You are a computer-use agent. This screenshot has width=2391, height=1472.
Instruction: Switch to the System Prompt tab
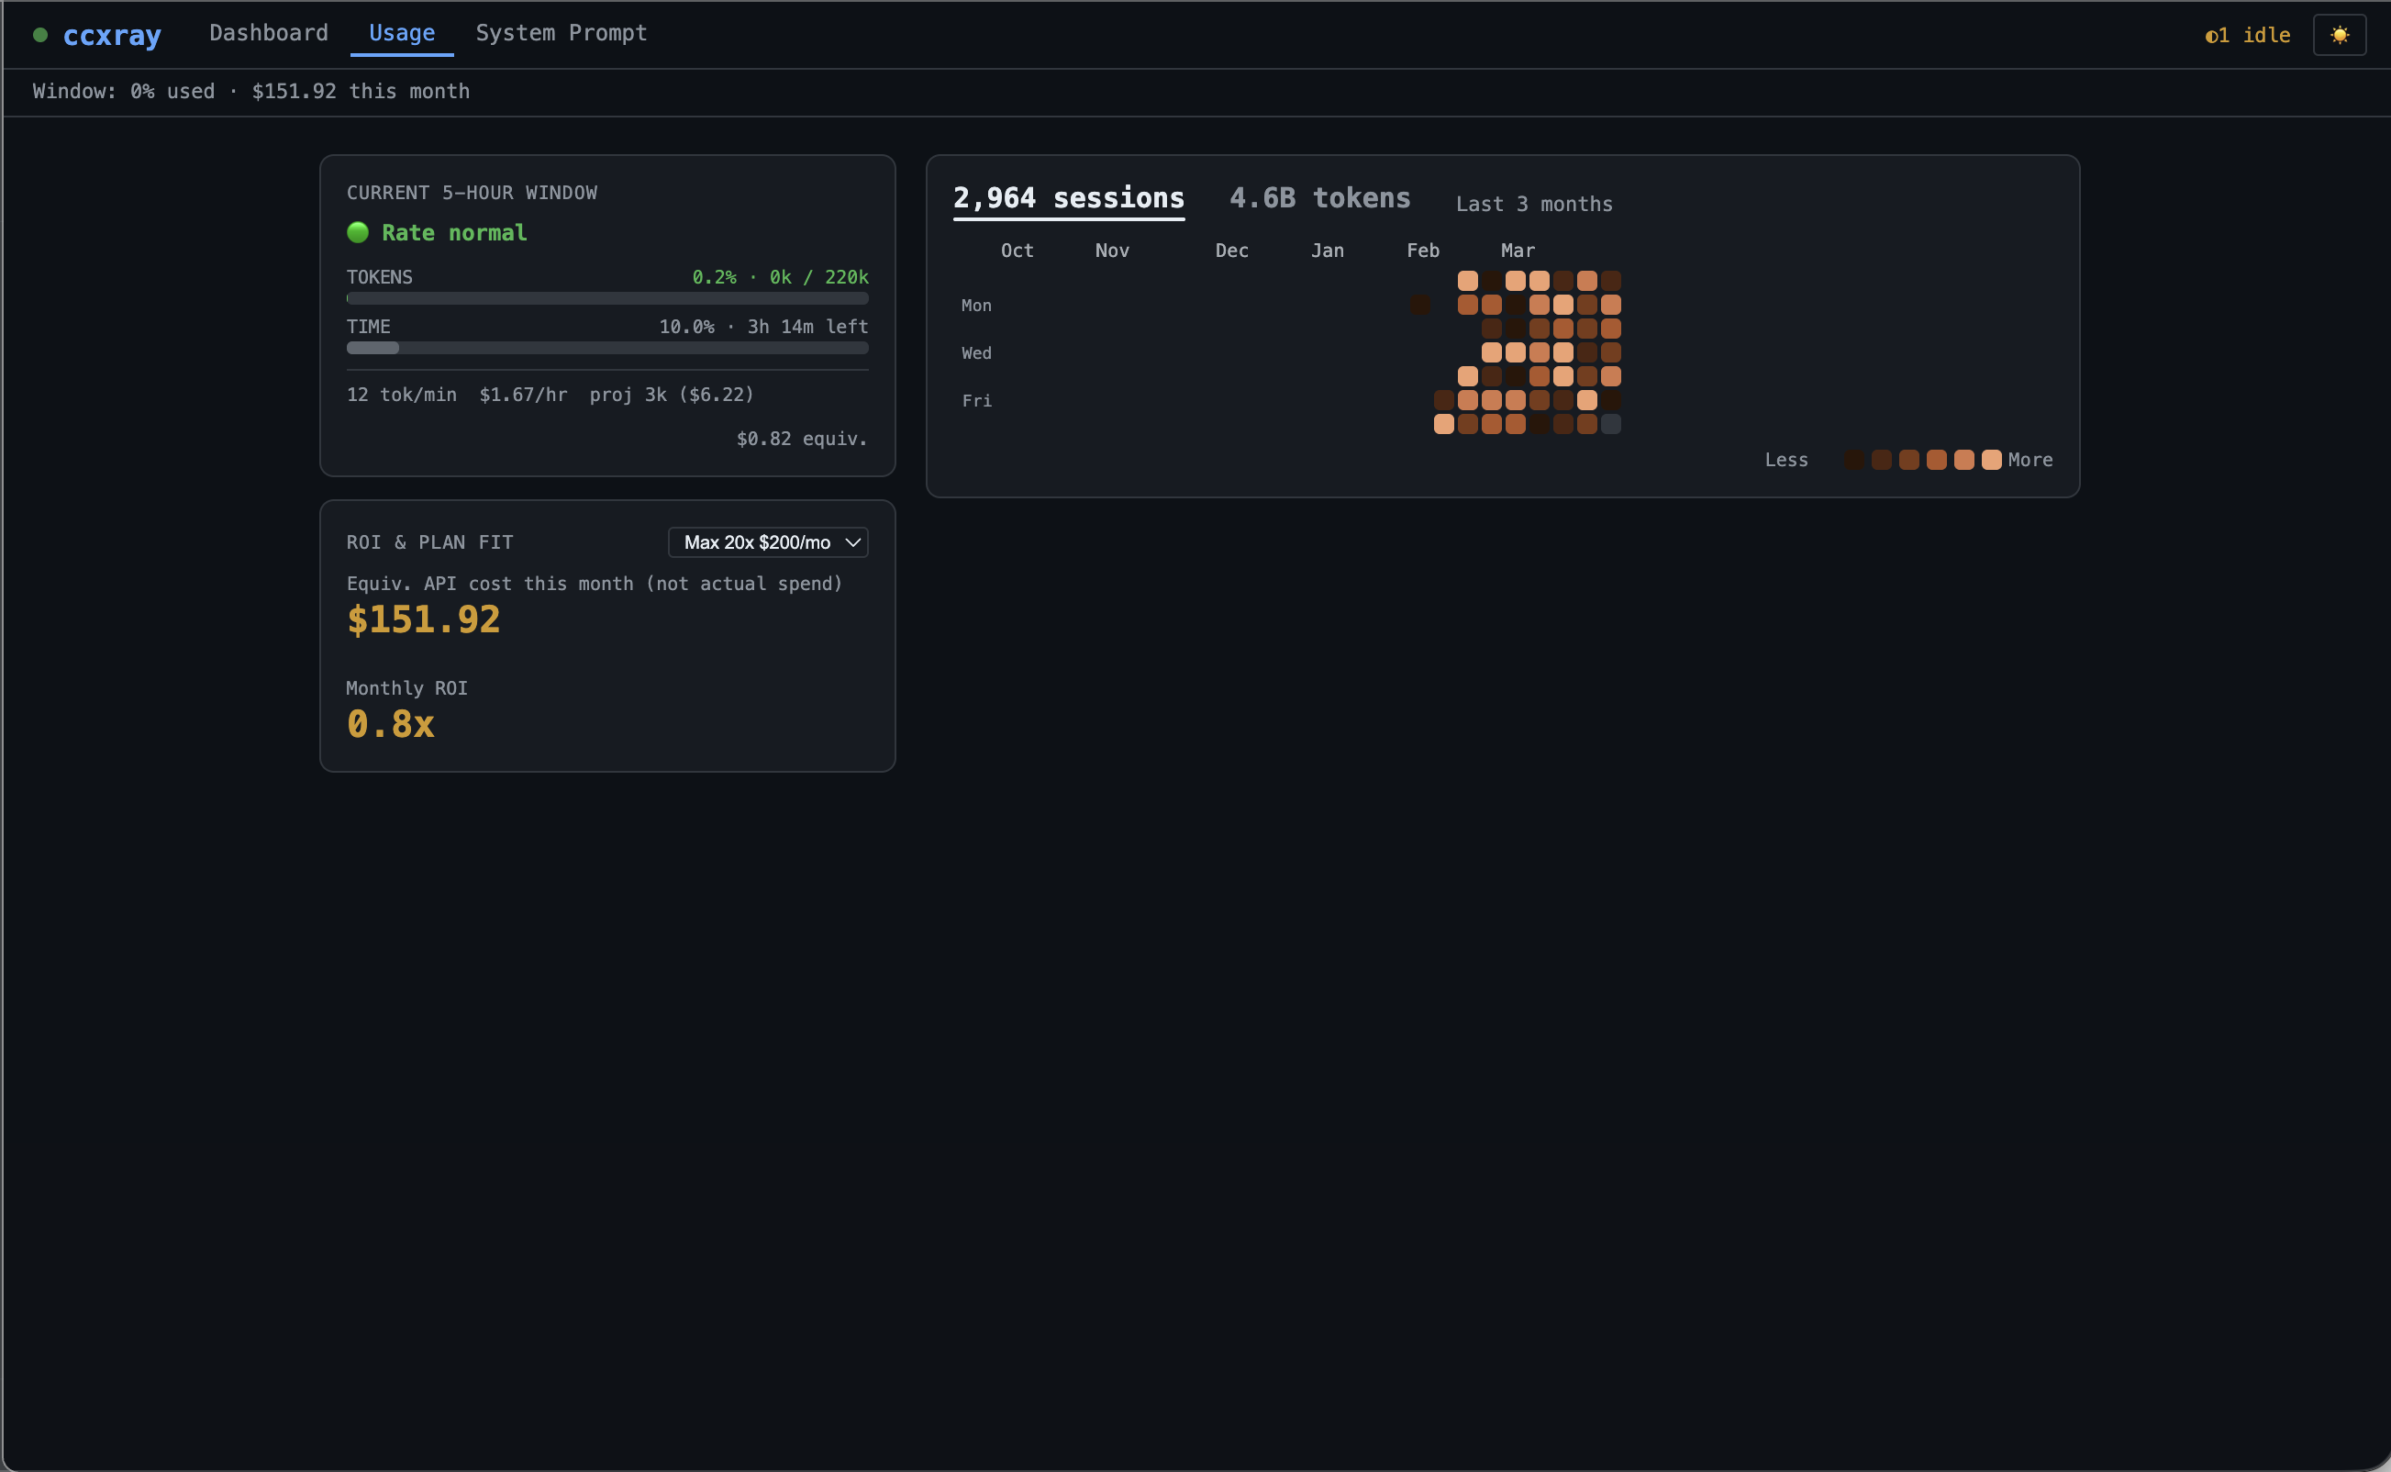tap(561, 33)
